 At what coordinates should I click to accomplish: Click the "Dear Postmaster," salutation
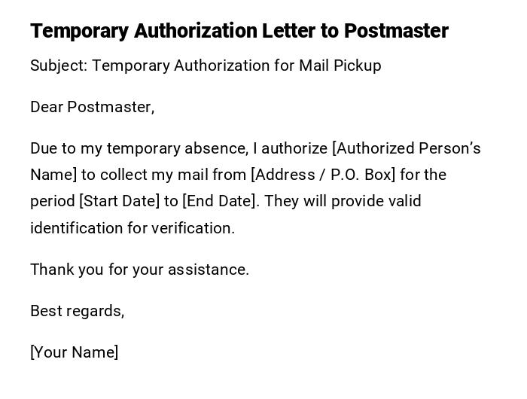92,107
